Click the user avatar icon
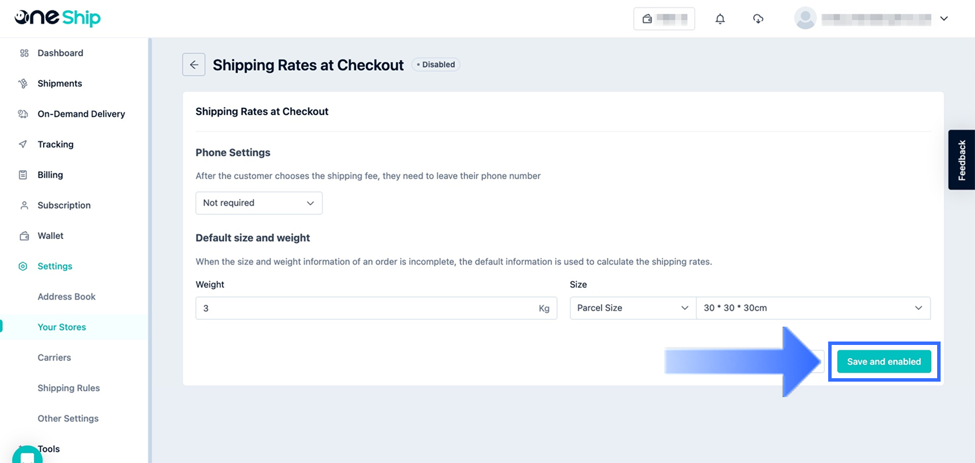Image resolution: width=975 pixels, height=463 pixels. pyautogui.click(x=805, y=18)
